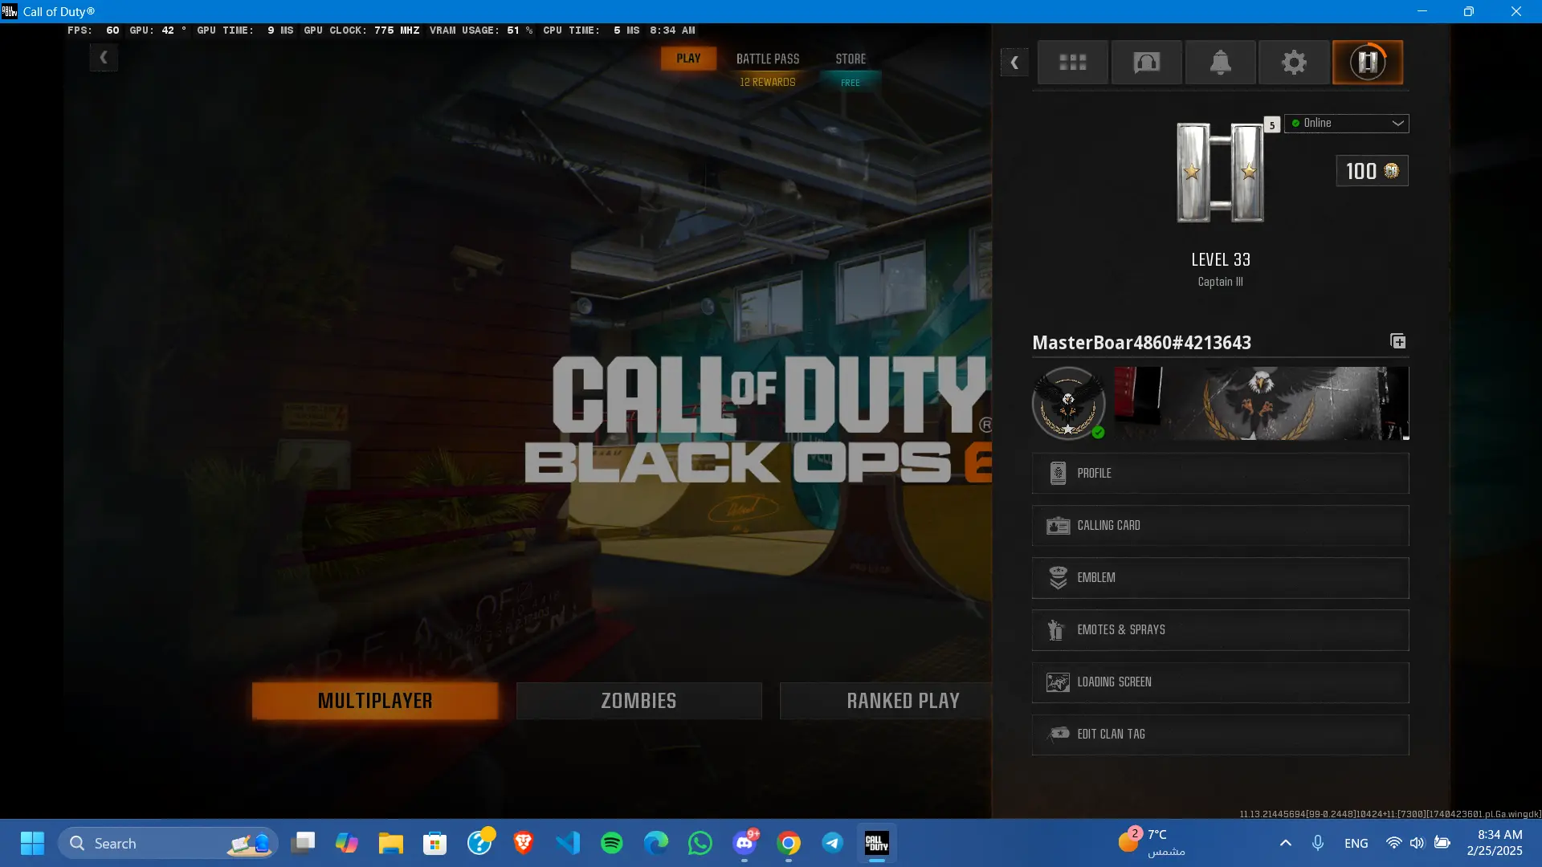Screen dimensions: 1542x867
Task: Open the Edit Clan Tag option
Action: [x=1219, y=735]
